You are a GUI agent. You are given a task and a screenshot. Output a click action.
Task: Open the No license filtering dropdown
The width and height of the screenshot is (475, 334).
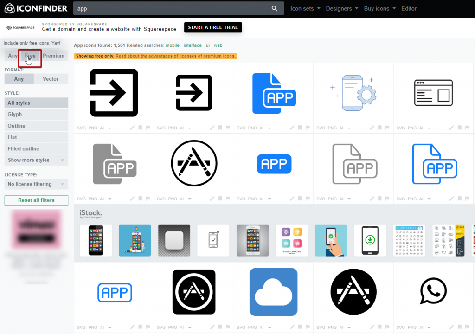pyautogui.click(x=36, y=184)
